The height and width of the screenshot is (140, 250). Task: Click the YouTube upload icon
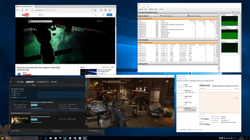[x=103, y=15]
